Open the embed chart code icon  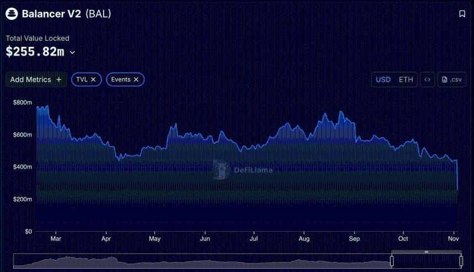427,80
